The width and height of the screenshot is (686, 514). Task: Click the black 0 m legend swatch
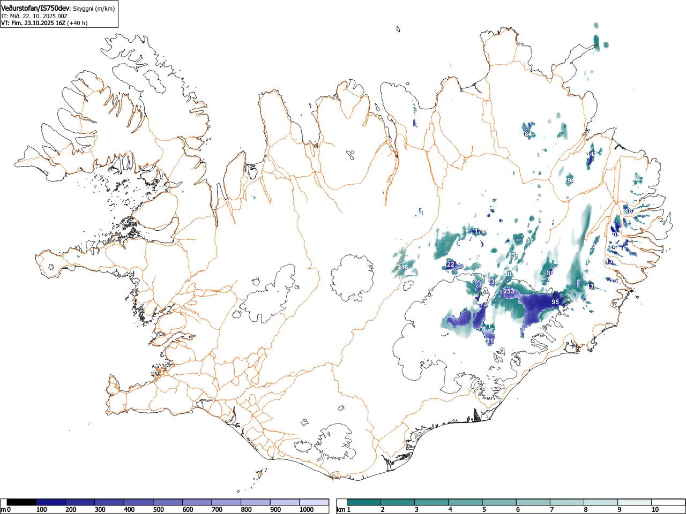[22, 502]
